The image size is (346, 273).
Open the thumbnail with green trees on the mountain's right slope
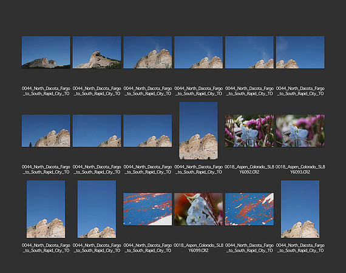point(97,52)
